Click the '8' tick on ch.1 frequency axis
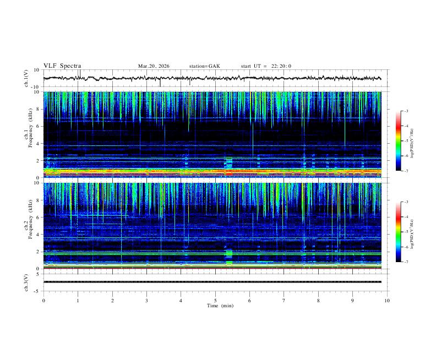This screenshot has height=337, width=436. 38,109
